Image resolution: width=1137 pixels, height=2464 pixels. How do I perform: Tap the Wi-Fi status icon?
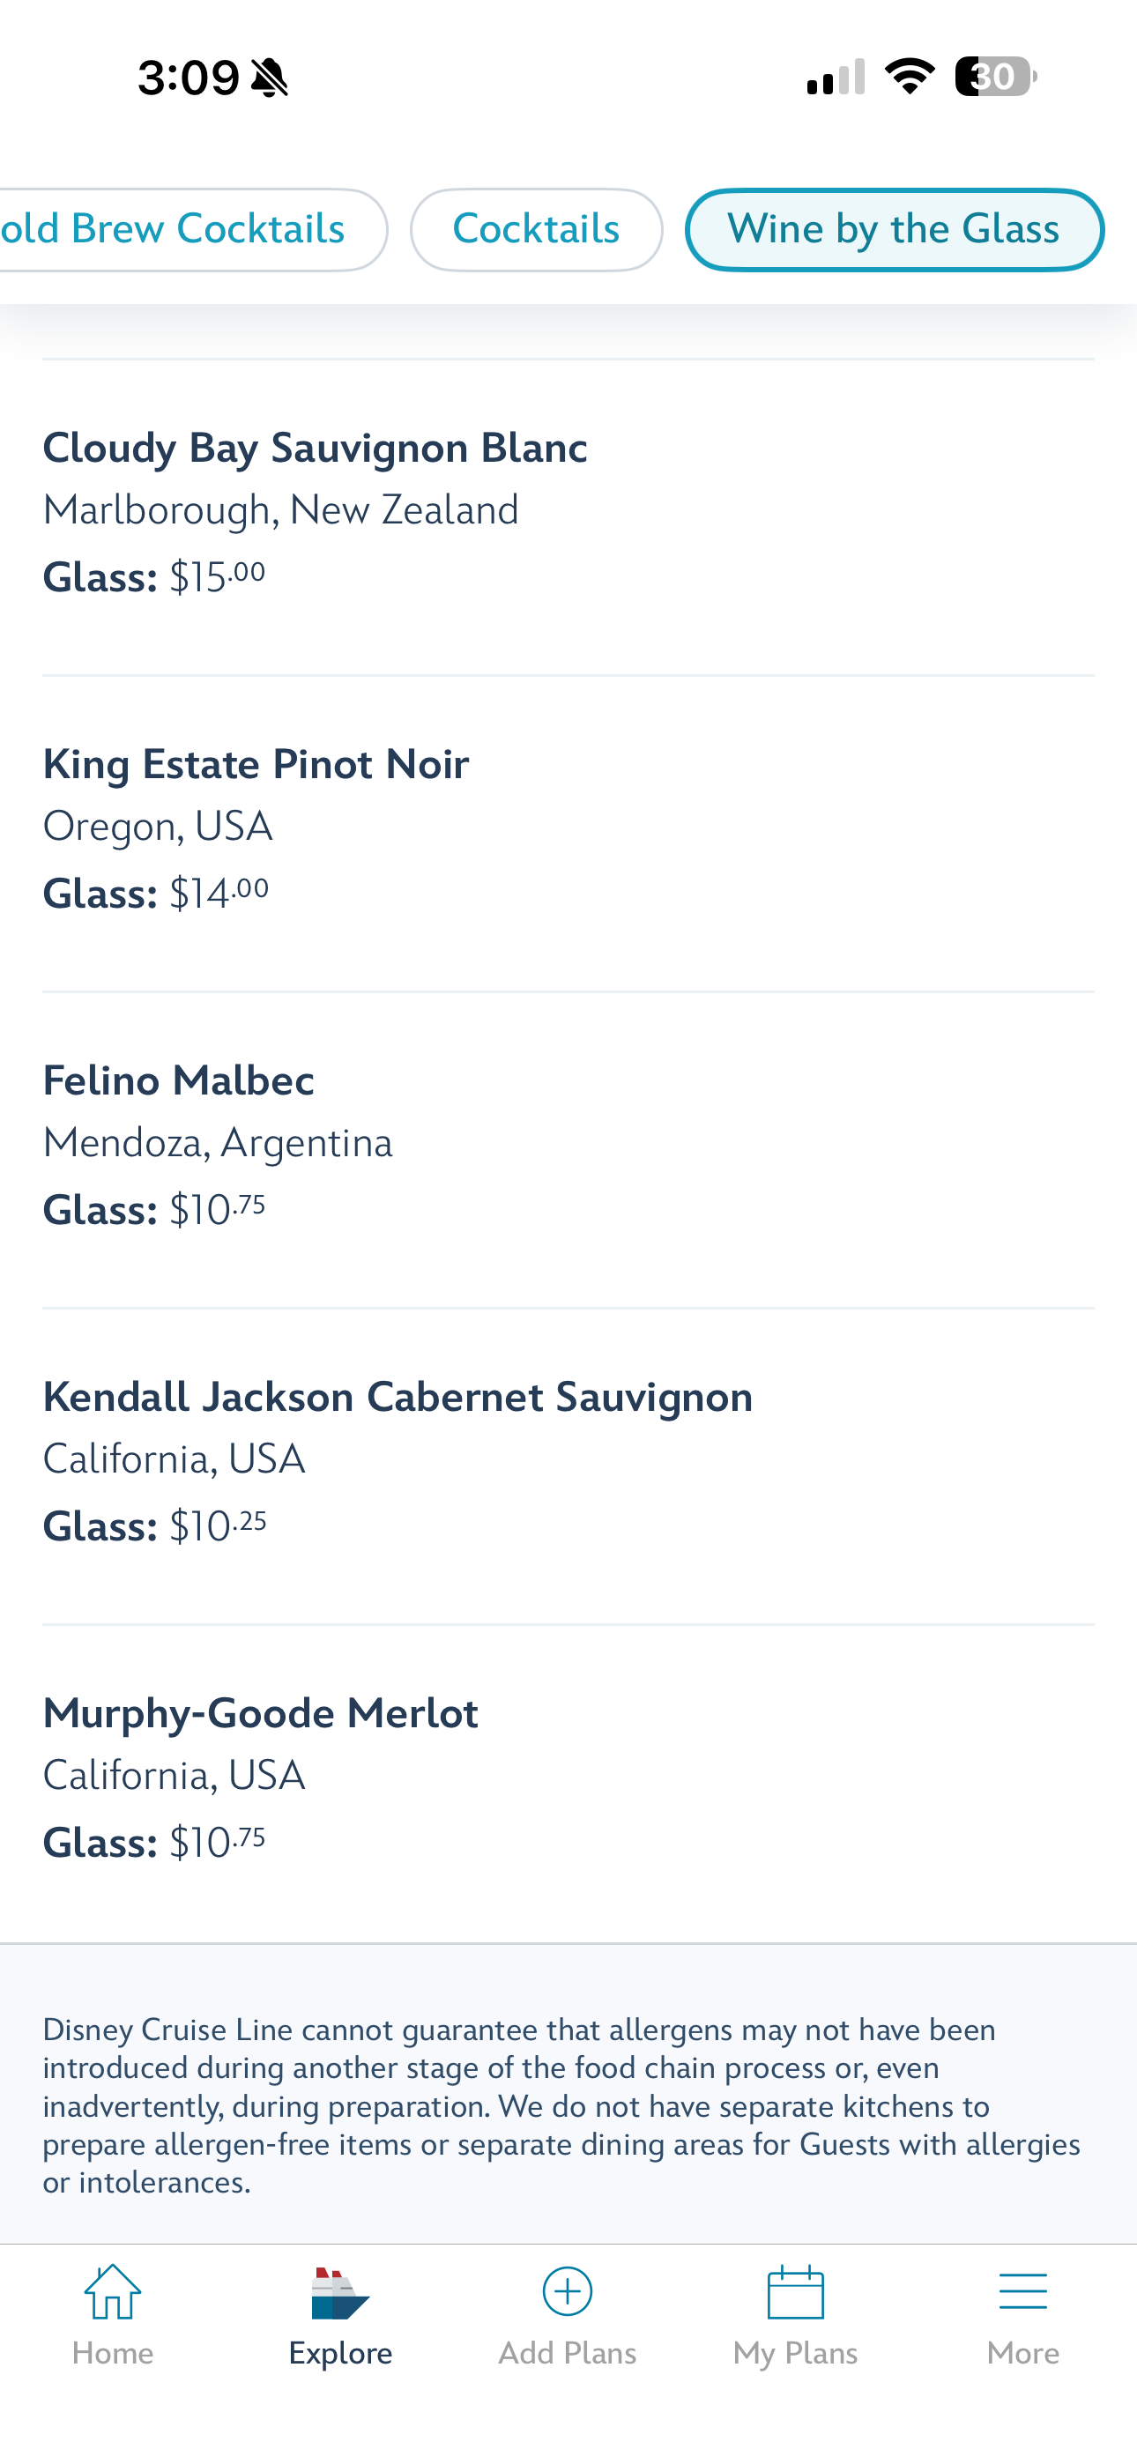point(910,77)
